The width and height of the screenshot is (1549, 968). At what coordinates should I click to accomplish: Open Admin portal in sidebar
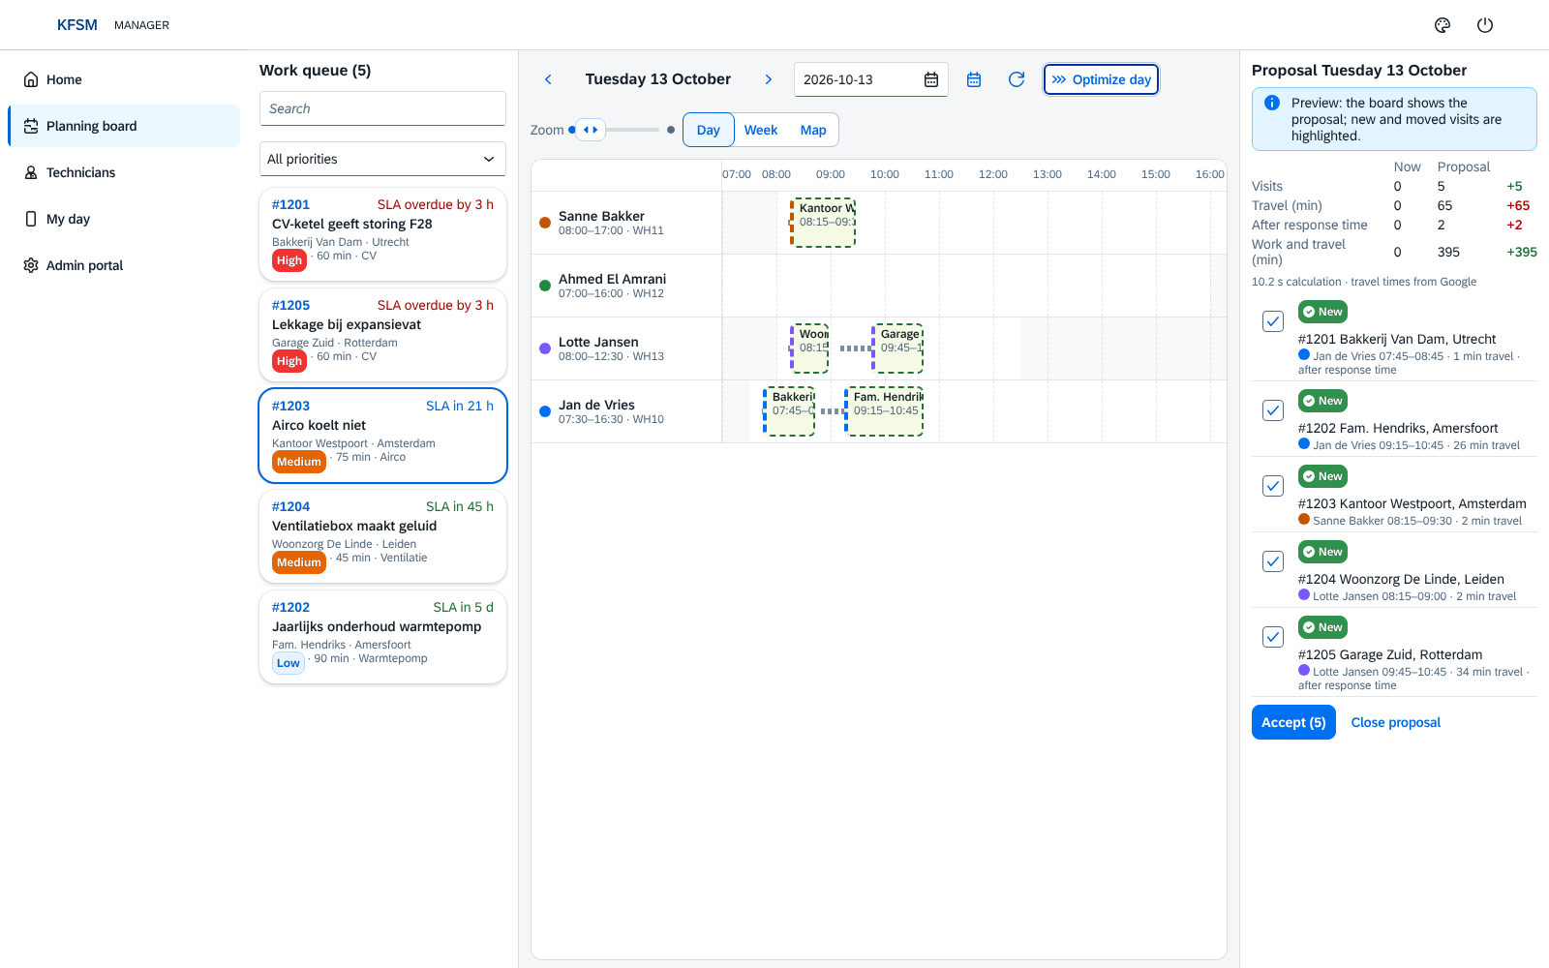coord(124,265)
